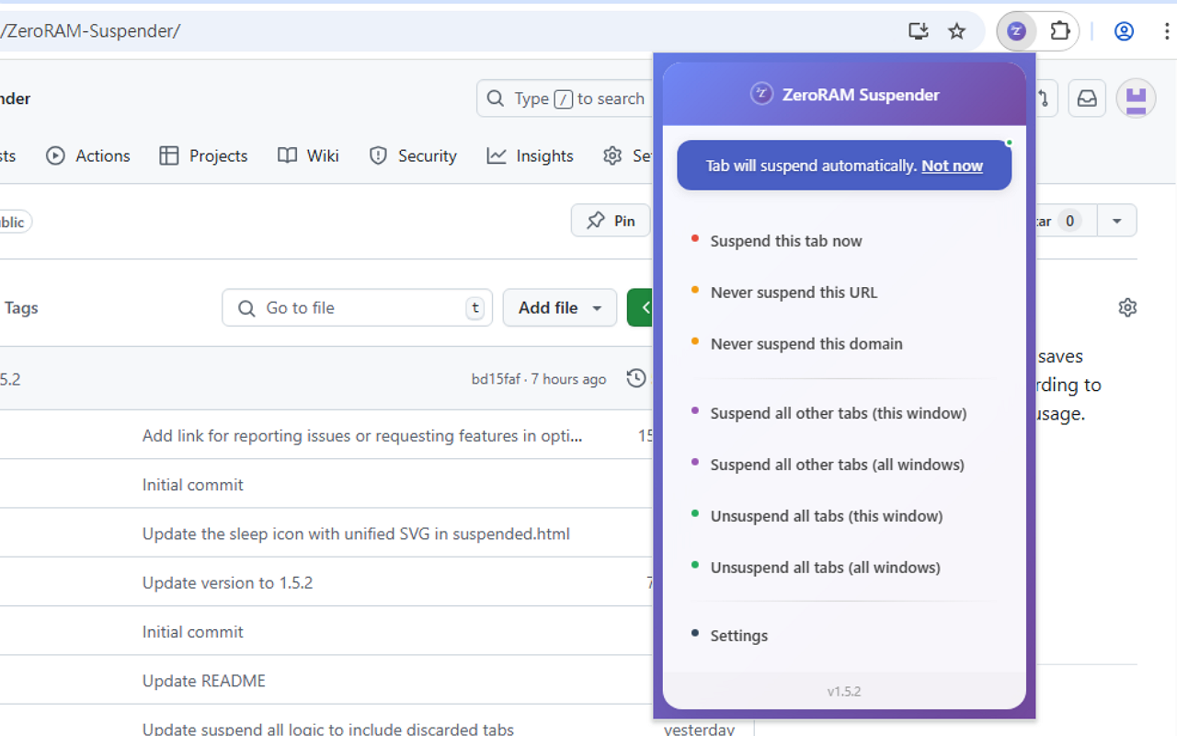Open the Tags link
Screen dimensions: 1177x736
coord(21,308)
